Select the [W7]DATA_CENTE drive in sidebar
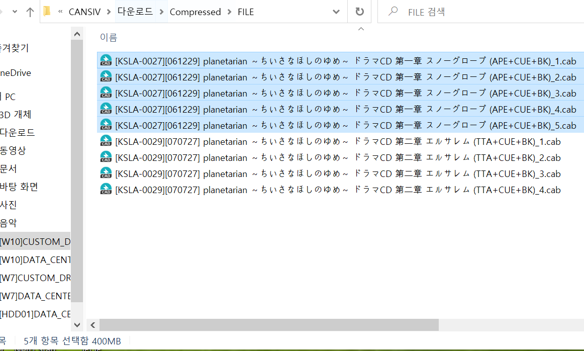584x351 pixels. (x=35, y=296)
